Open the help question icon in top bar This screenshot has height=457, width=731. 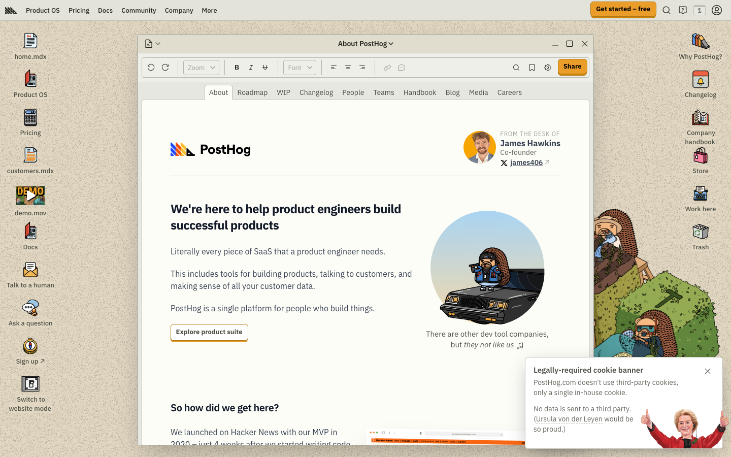tap(683, 10)
